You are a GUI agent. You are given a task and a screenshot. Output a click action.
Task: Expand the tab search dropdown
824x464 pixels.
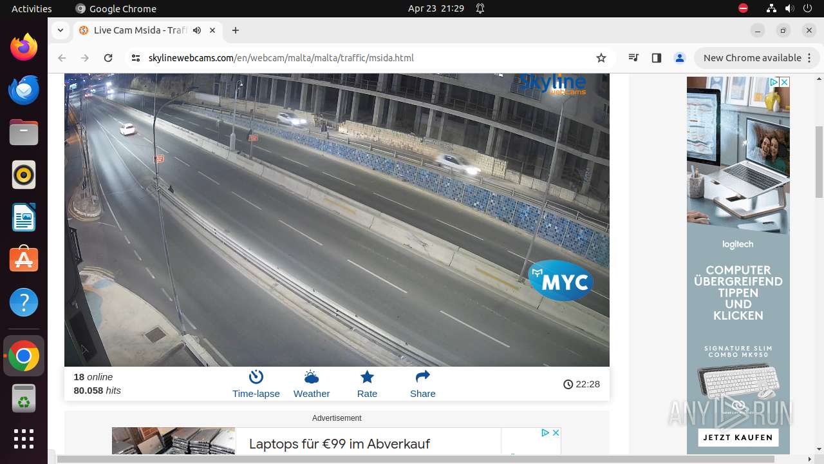60,30
